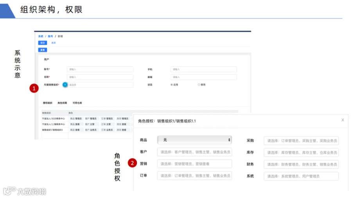Open the 系统 role select box
The width and height of the screenshot is (352, 198).
coord(301,176)
